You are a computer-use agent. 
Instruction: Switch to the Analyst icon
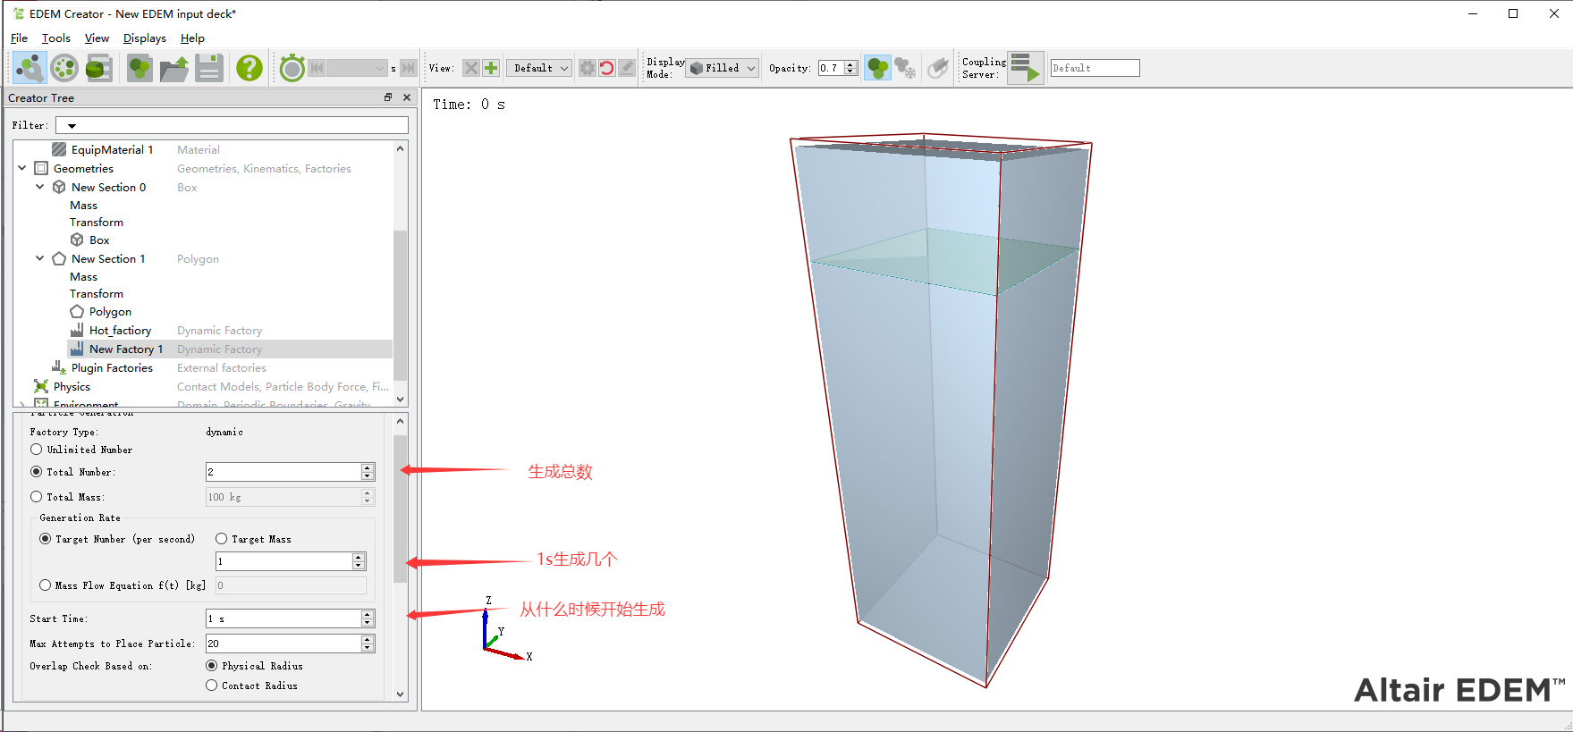click(x=98, y=68)
